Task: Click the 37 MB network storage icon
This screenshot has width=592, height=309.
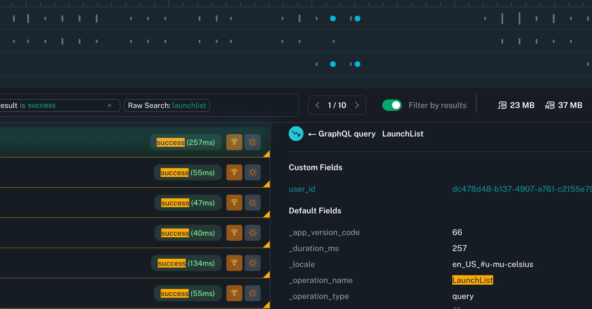Action: 550,105
